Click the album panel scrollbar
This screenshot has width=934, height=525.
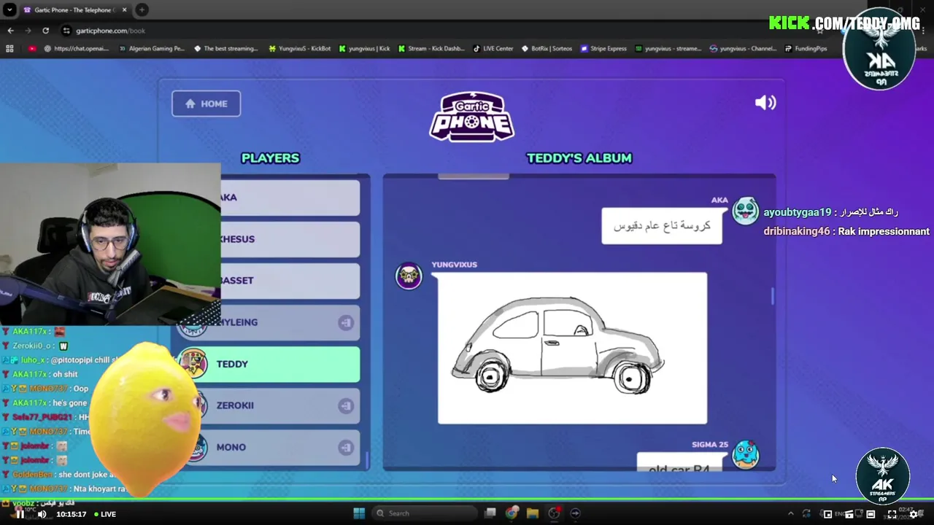click(772, 296)
